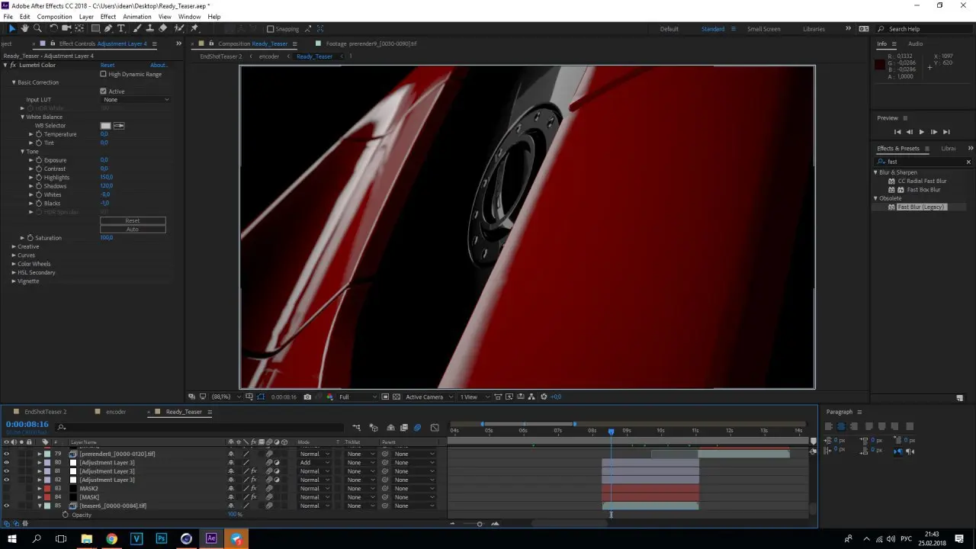Image resolution: width=976 pixels, height=549 pixels.
Task: Open the Composition menu
Action: 54,17
